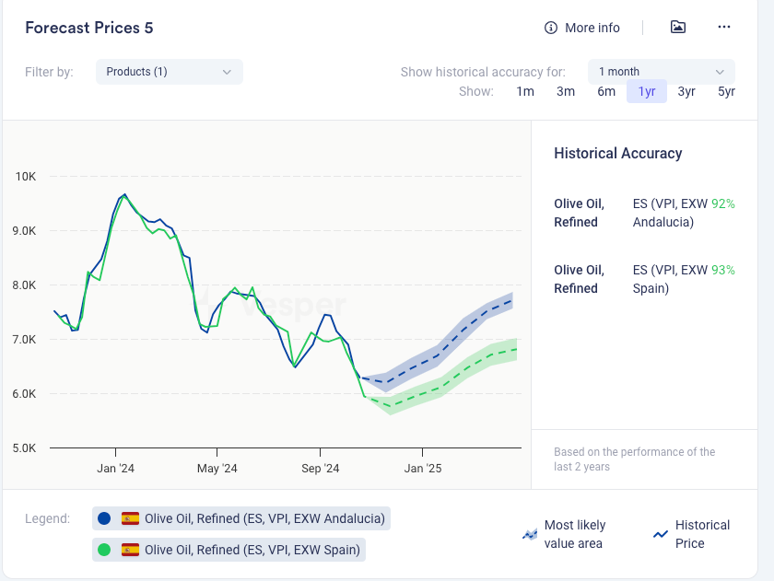Viewport: 774px width, 581px height.
Task: Click the More info link text
Action: click(x=592, y=28)
